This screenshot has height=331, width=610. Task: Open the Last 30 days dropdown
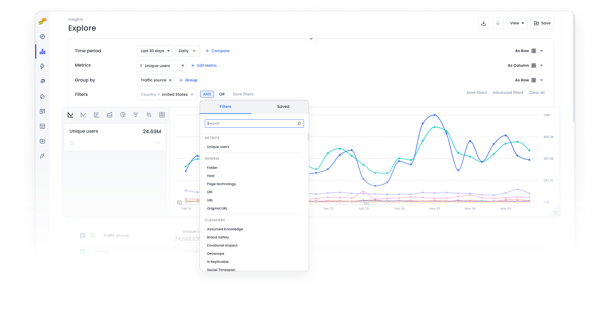click(155, 51)
